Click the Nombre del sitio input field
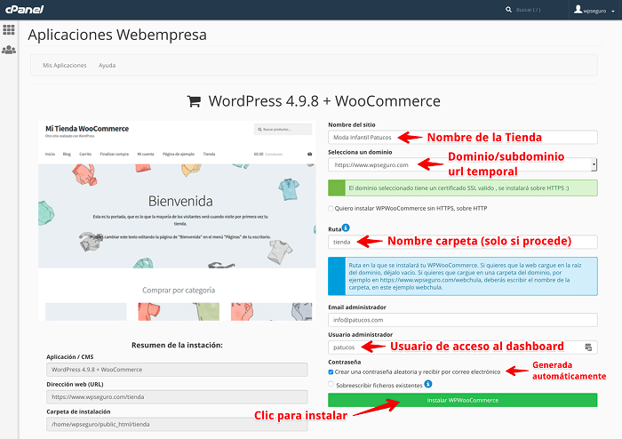622x439 pixels. [x=463, y=137]
